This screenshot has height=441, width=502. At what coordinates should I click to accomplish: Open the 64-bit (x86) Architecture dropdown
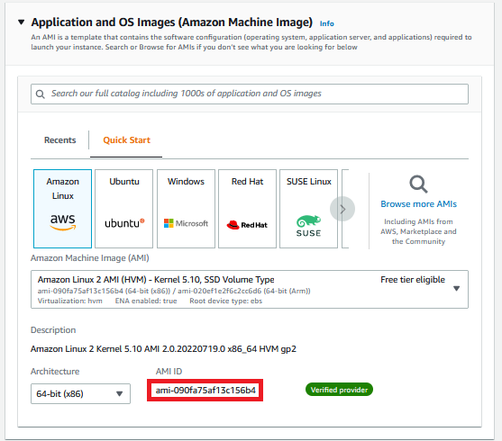[80, 393]
